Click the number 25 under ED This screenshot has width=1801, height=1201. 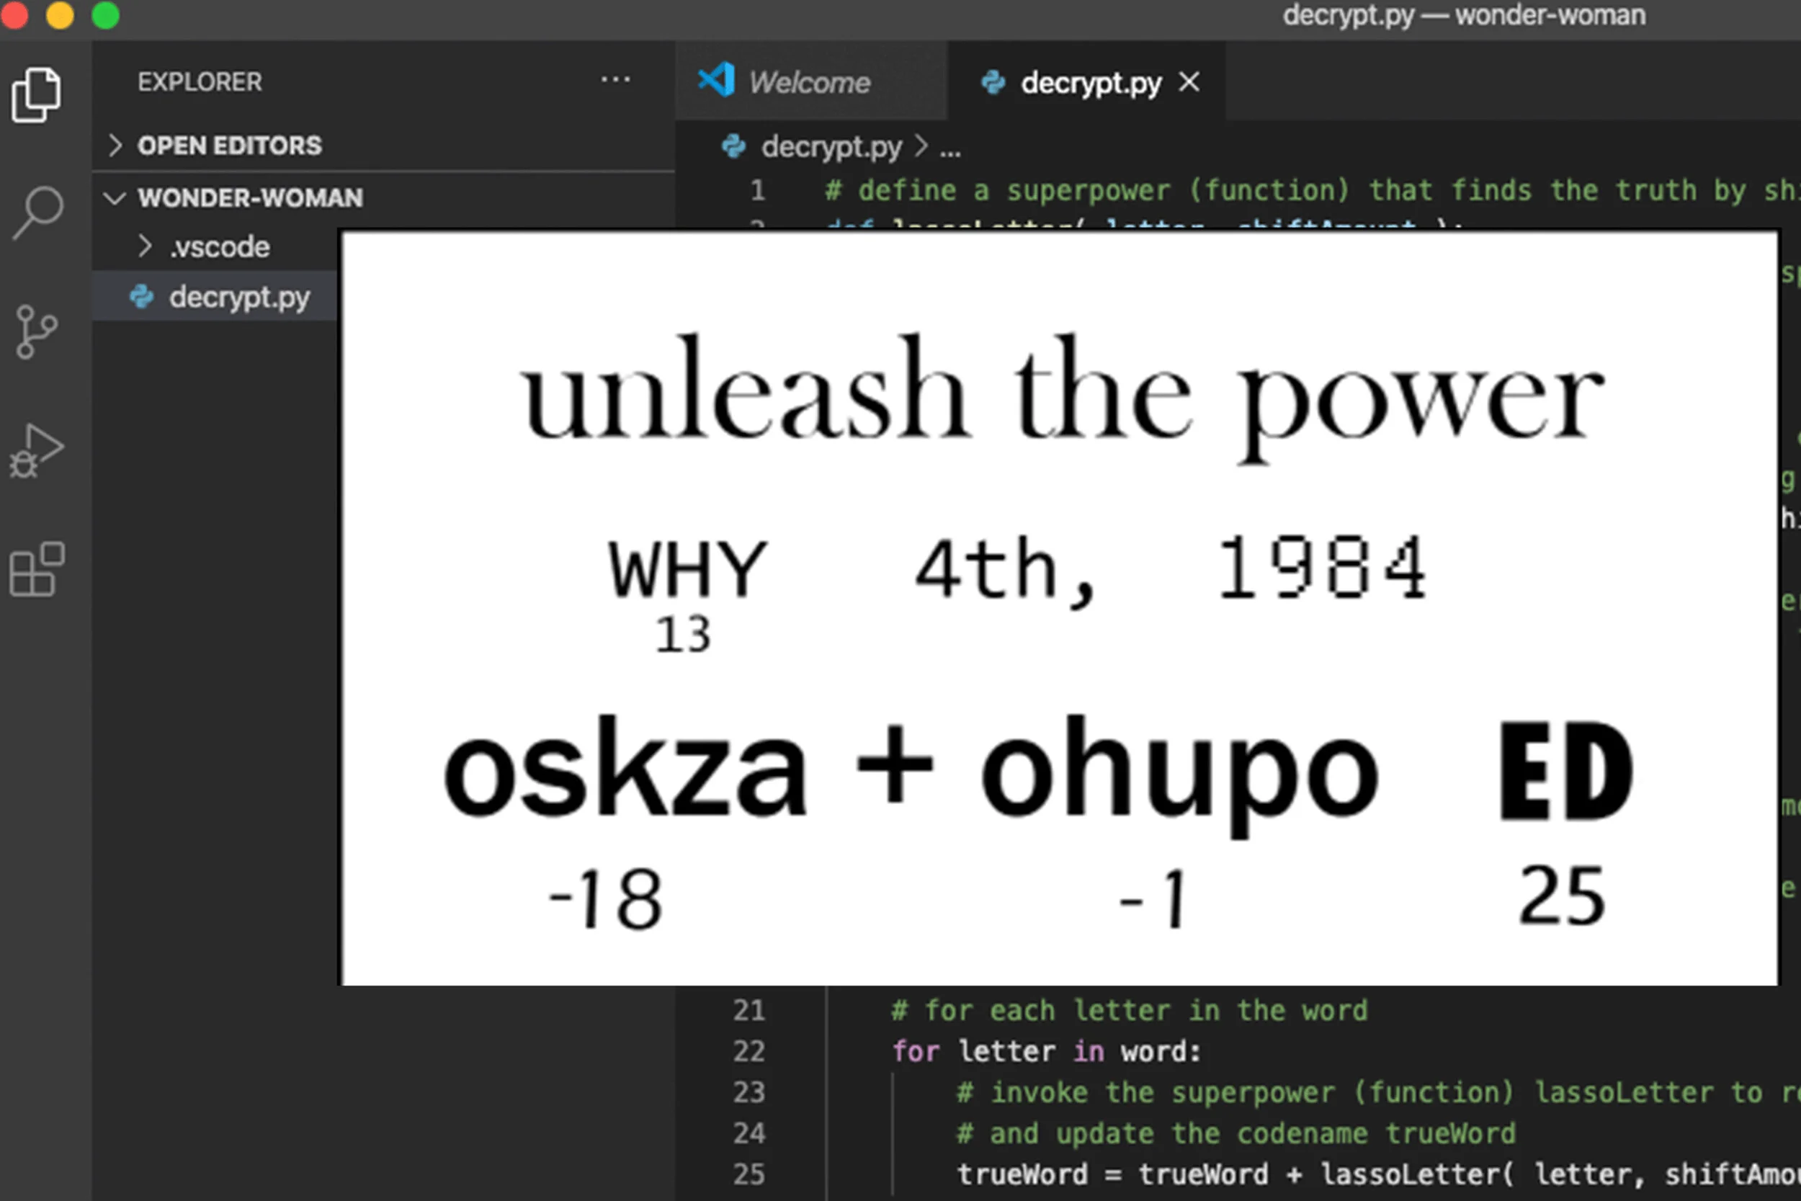point(1562,894)
